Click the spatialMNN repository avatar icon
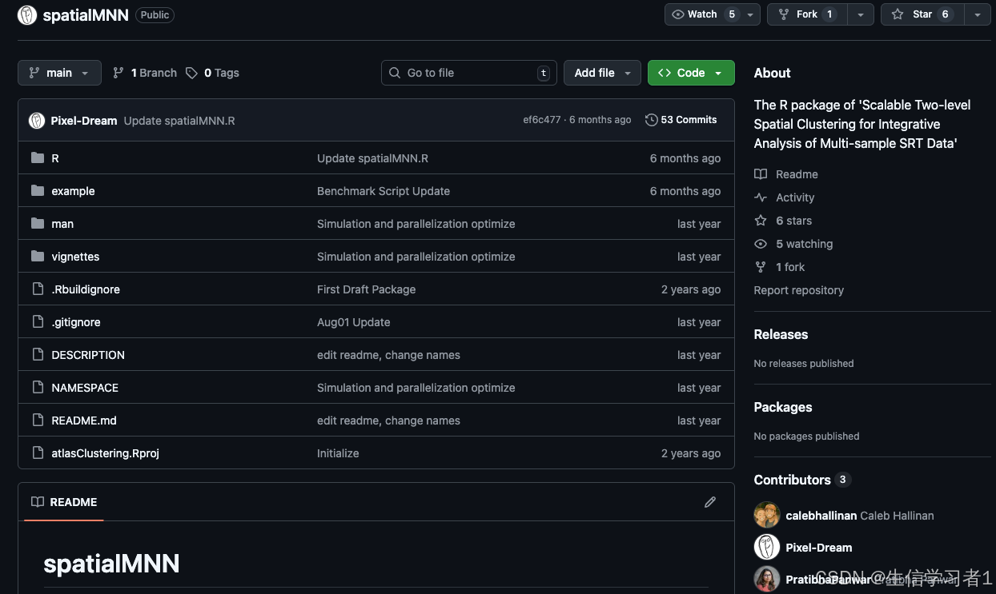Image resolution: width=996 pixels, height=594 pixels. [x=27, y=14]
